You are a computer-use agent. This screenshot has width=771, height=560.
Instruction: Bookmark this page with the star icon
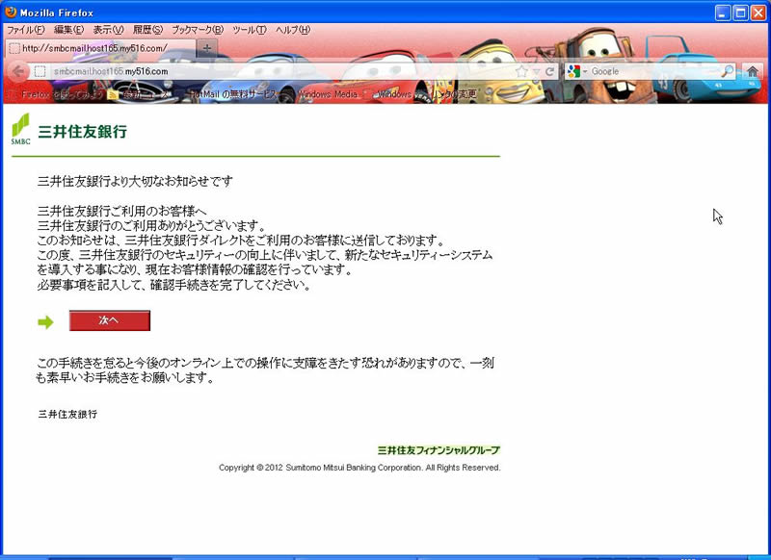521,71
